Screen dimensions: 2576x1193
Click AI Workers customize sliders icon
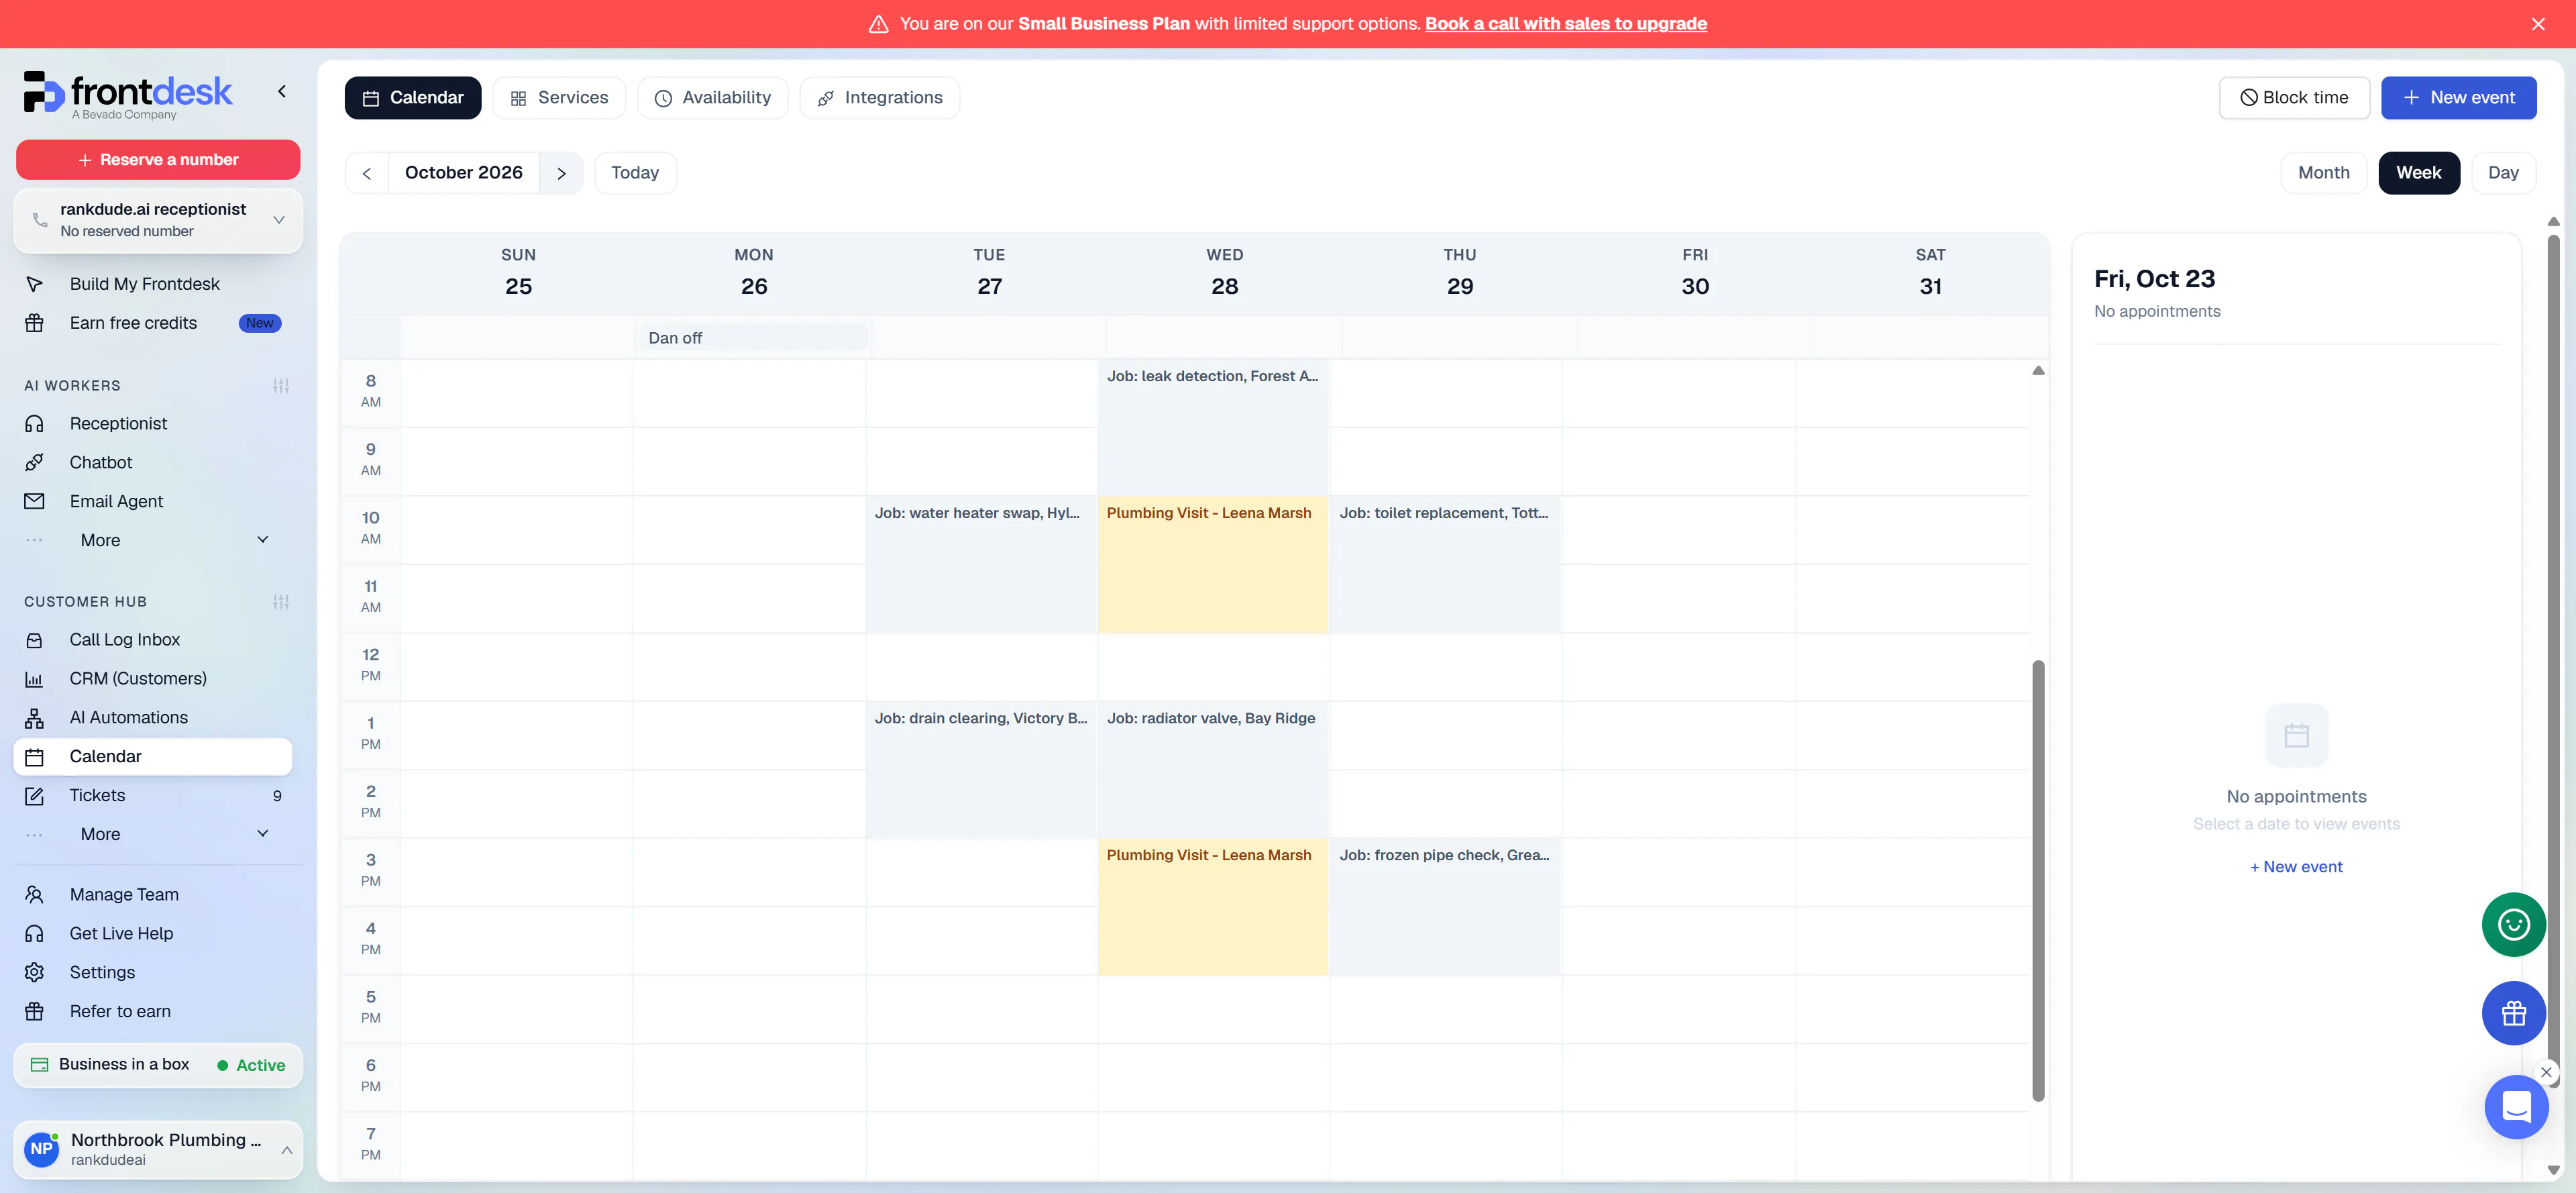[281, 386]
